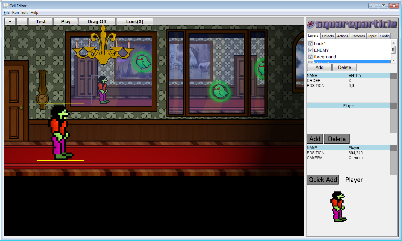Viewport: 402px width, 241px height.
Task: Click Test to try the level
Action: click(x=40, y=21)
